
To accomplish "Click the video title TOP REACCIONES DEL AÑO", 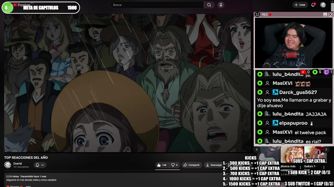I will 26,158.
